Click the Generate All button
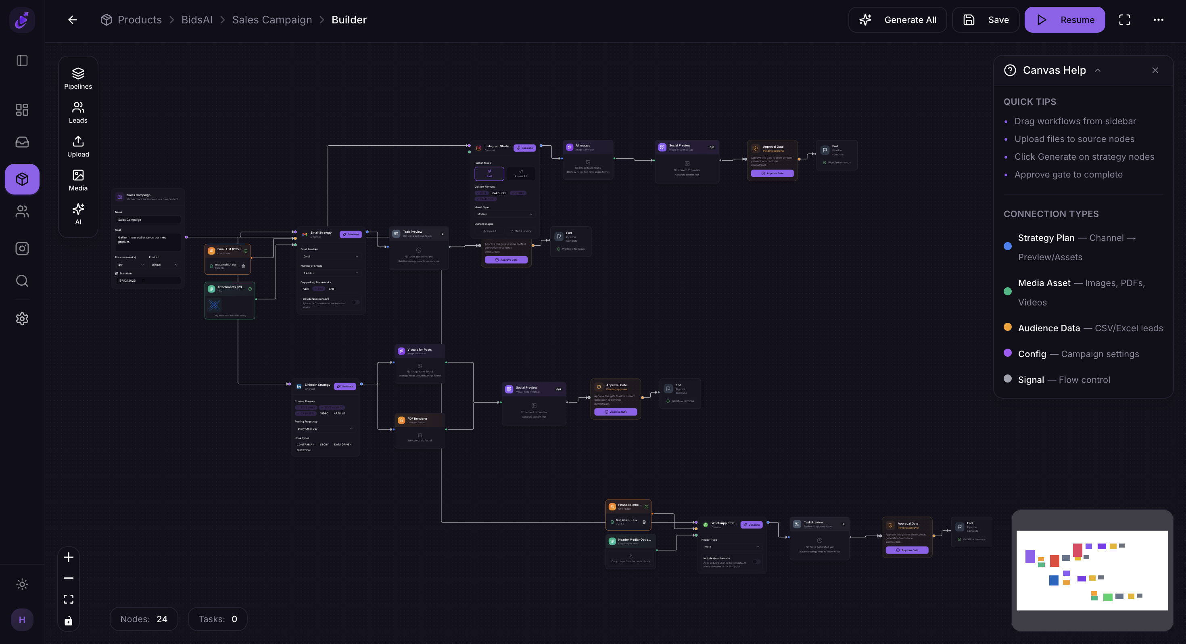 [897, 20]
